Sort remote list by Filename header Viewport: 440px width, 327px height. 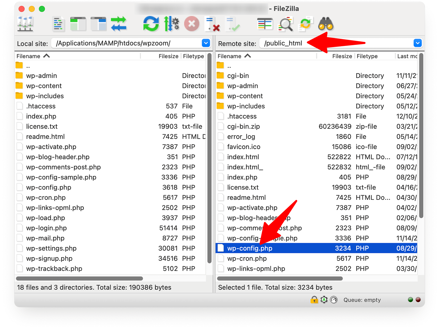(x=267, y=56)
